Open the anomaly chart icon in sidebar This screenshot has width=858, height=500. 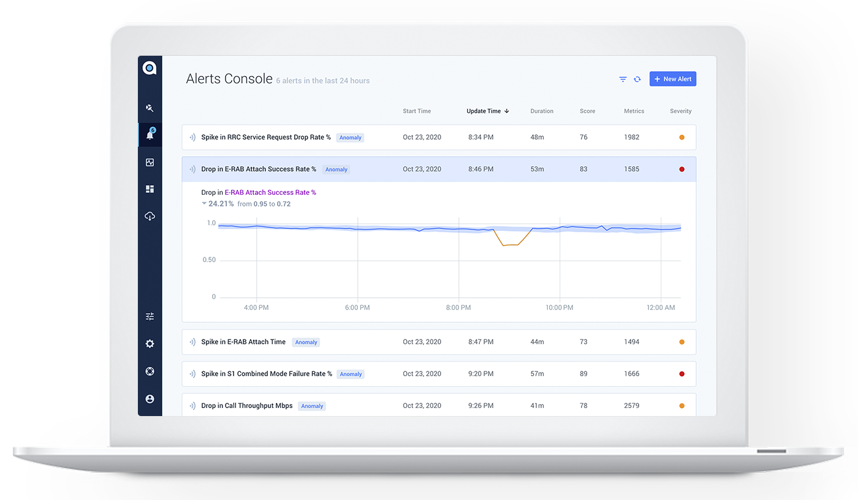click(150, 162)
